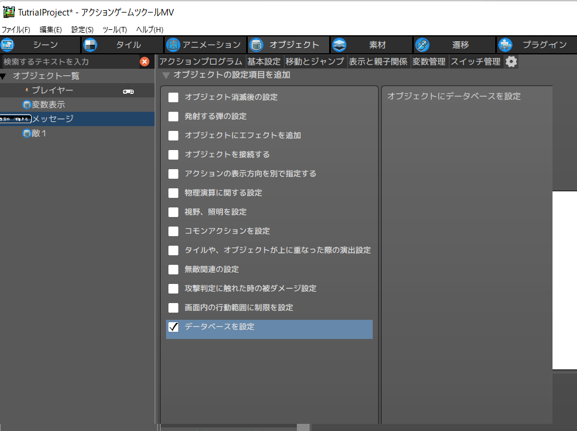The height and width of the screenshot is (431, 577).
Task: Enable 物理演算に関する設定 checkbox
Action: [173, 193]
